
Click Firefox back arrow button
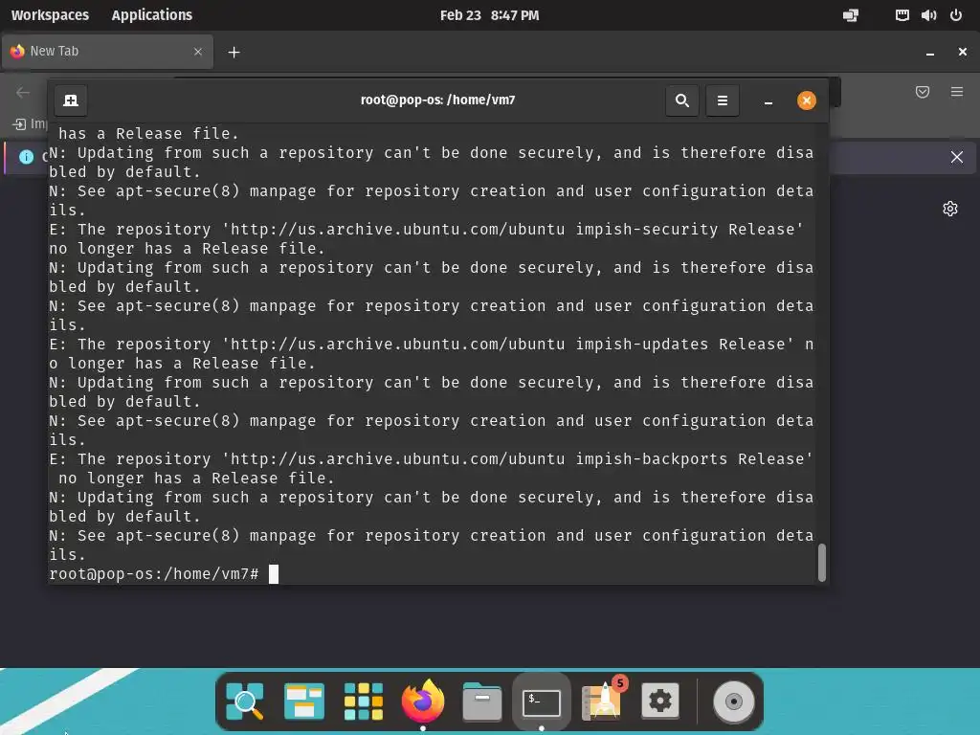[x=23, y=93]
